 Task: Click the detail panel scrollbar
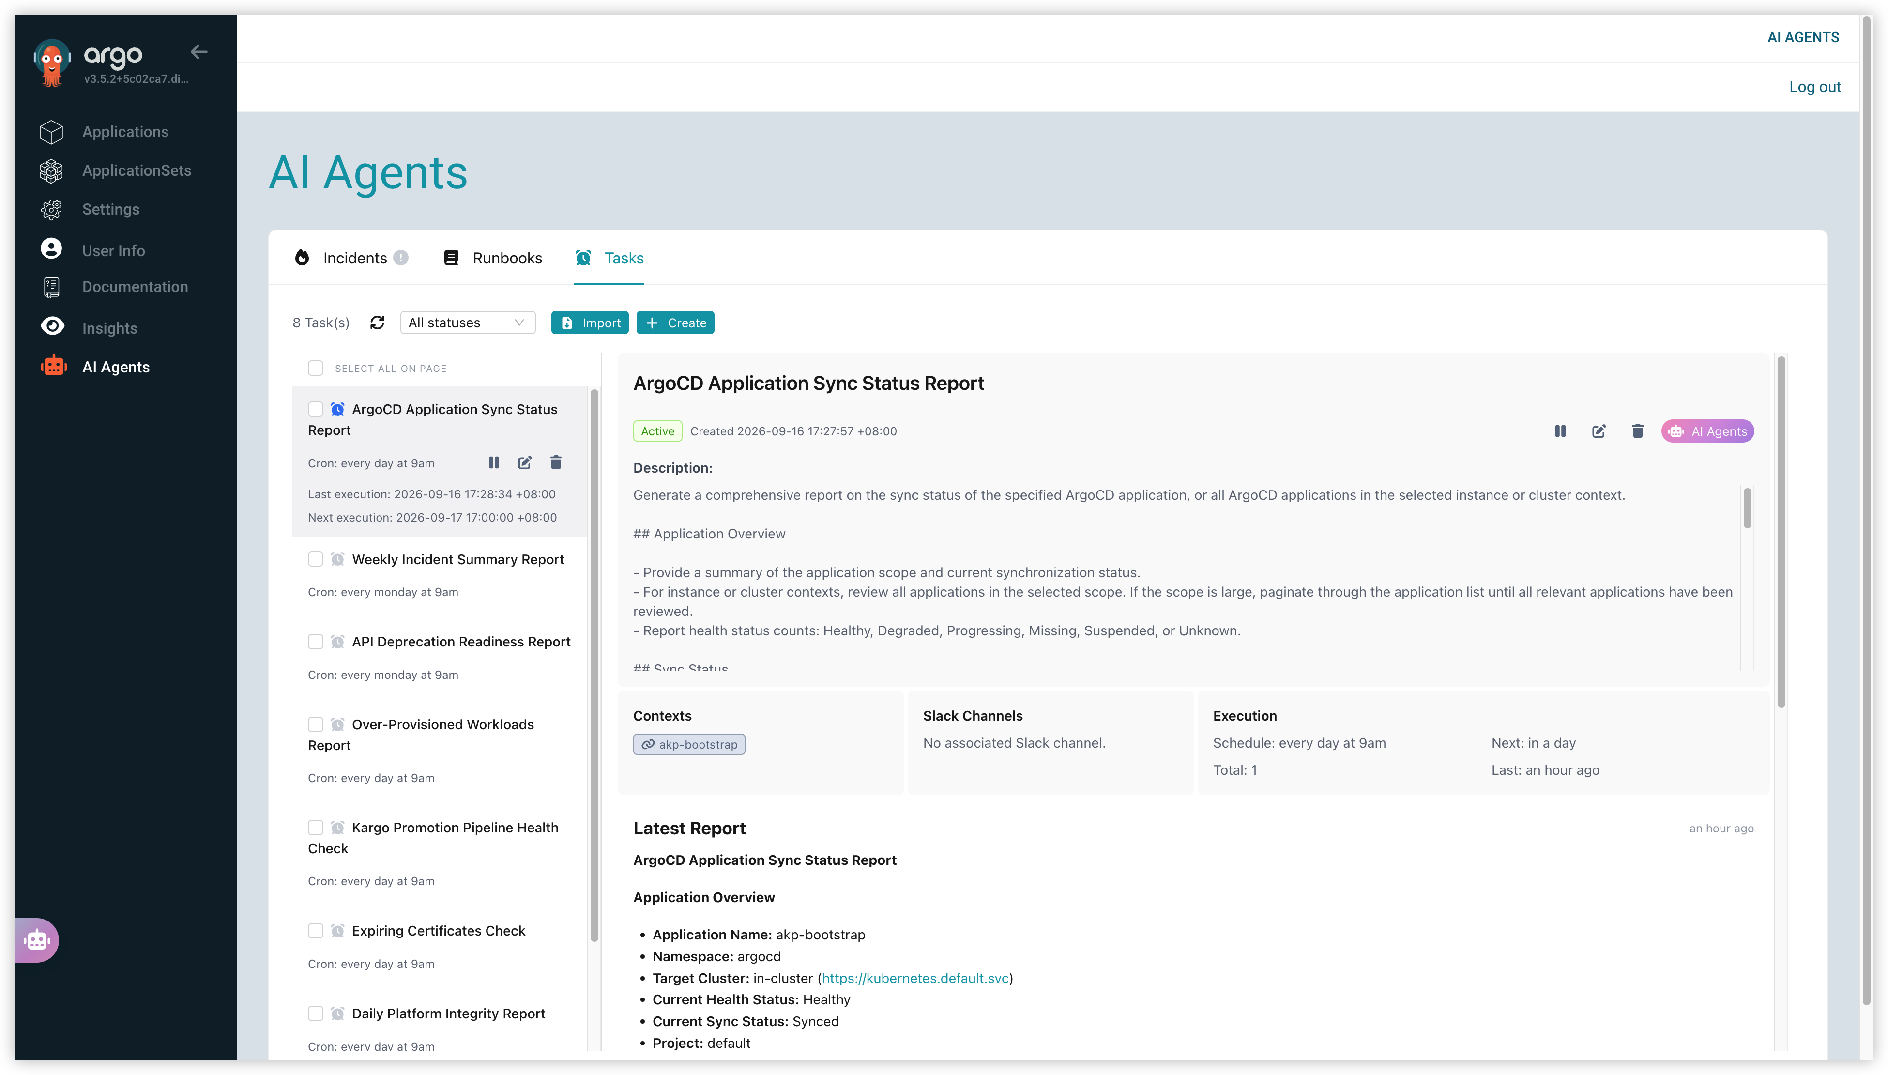[x=1781, y=532]
